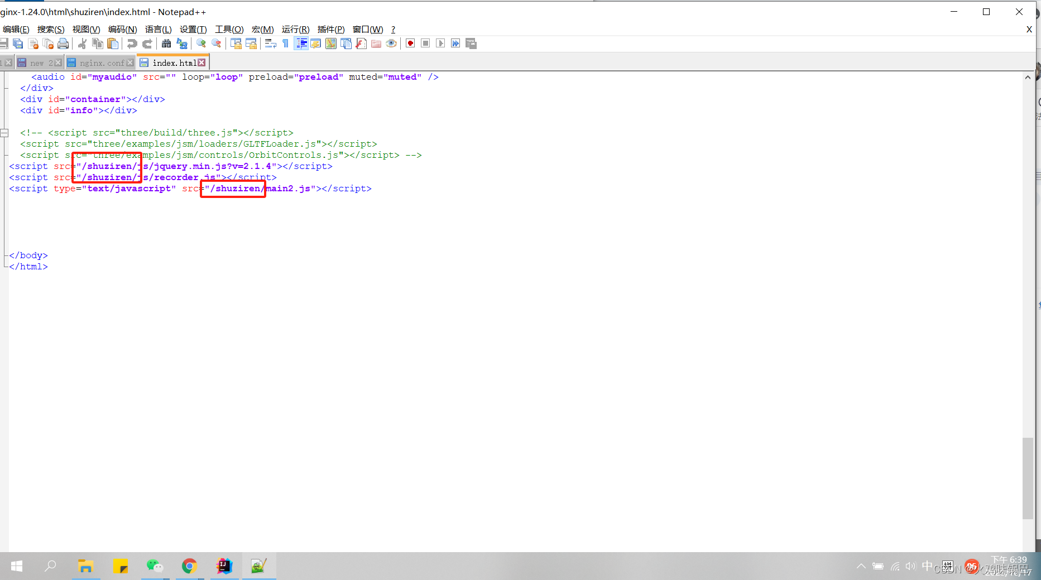Click the Zoom In magnifier icon
The height and width of the screenshot is (580, 1041).
click(201, 43)
